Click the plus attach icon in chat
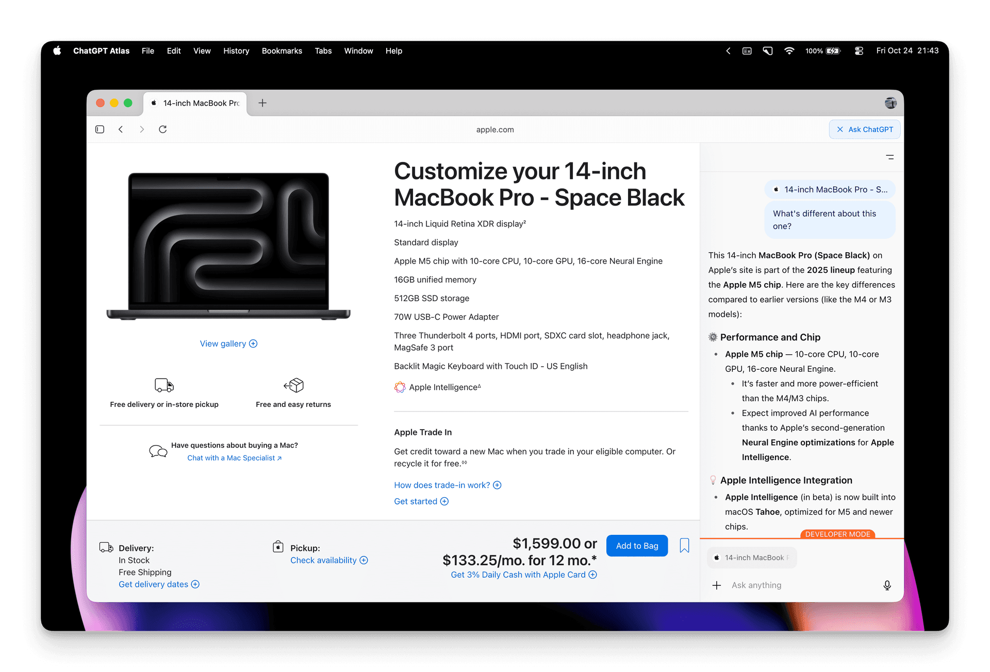 tap(717, 585)
